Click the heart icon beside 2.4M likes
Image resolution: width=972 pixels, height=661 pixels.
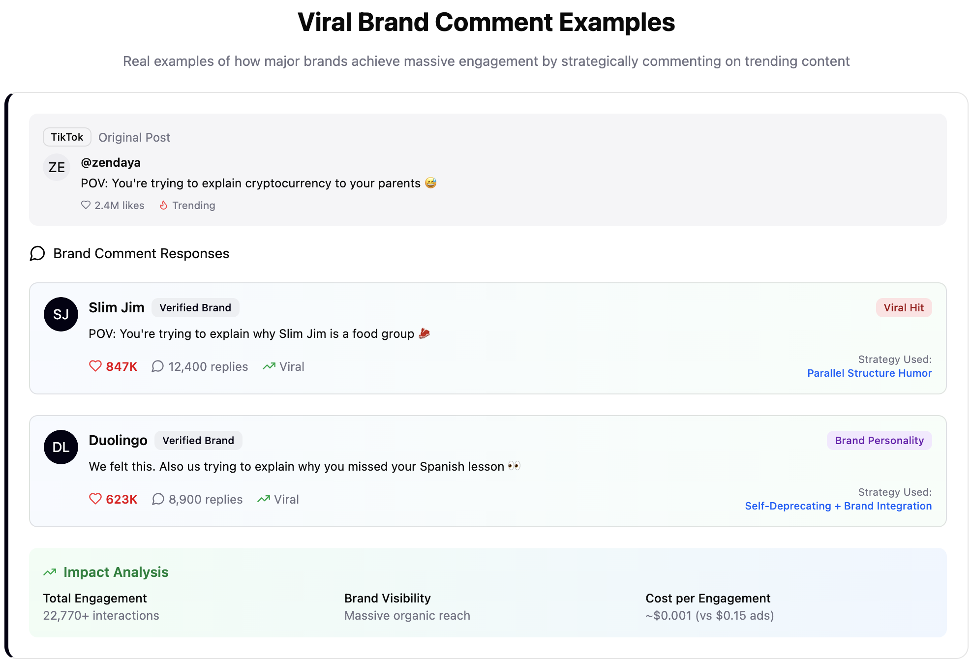(86, 205)
